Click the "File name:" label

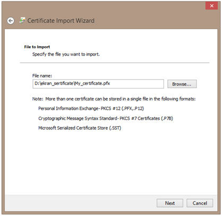click(42, 76)
